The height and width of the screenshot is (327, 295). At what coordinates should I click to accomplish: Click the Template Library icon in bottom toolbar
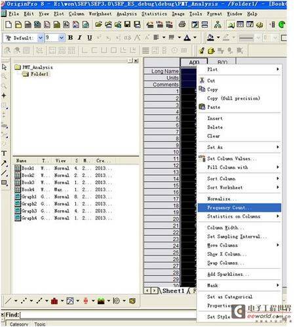click(132, 301)
